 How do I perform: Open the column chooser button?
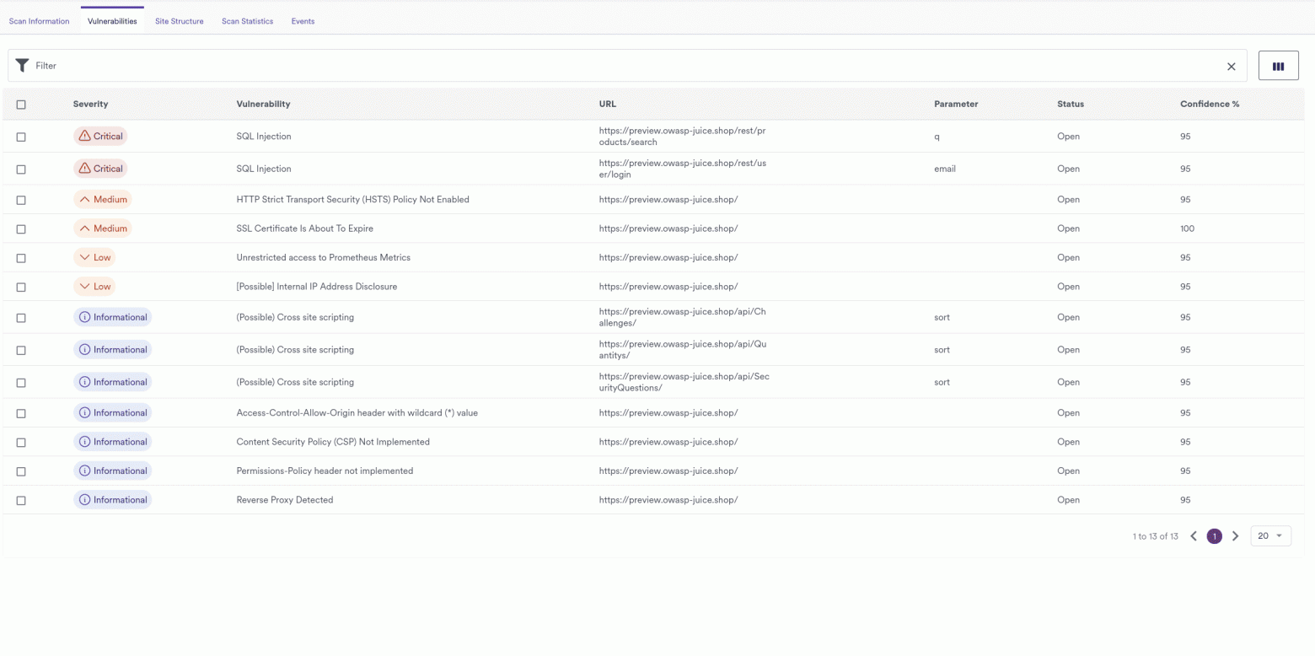pos(1278,66)
